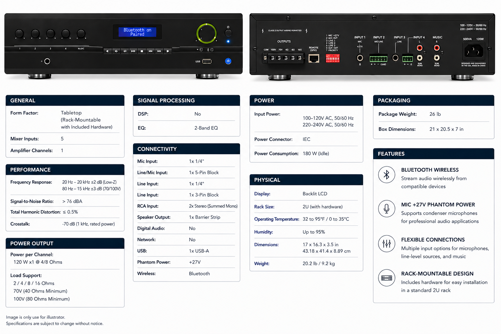Screen dimensions: 501x334
Task: Click the SIGNAL PROCESSING section header
Action: 187,100
